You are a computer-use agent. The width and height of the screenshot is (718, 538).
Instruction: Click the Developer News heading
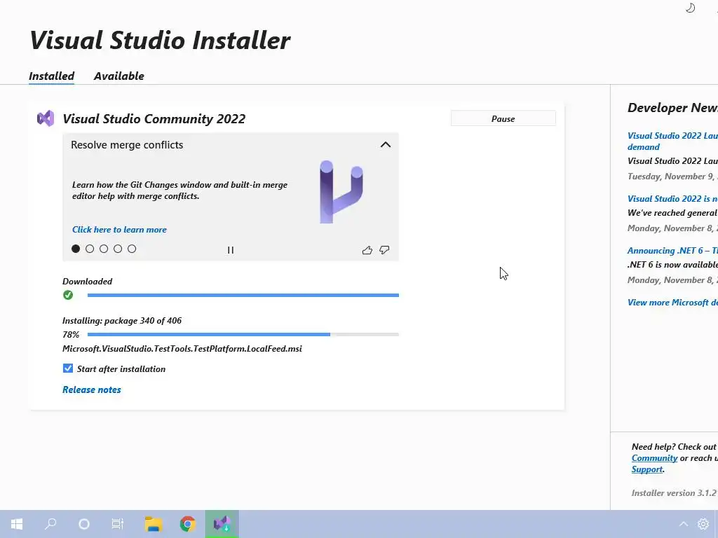[672, 107]
